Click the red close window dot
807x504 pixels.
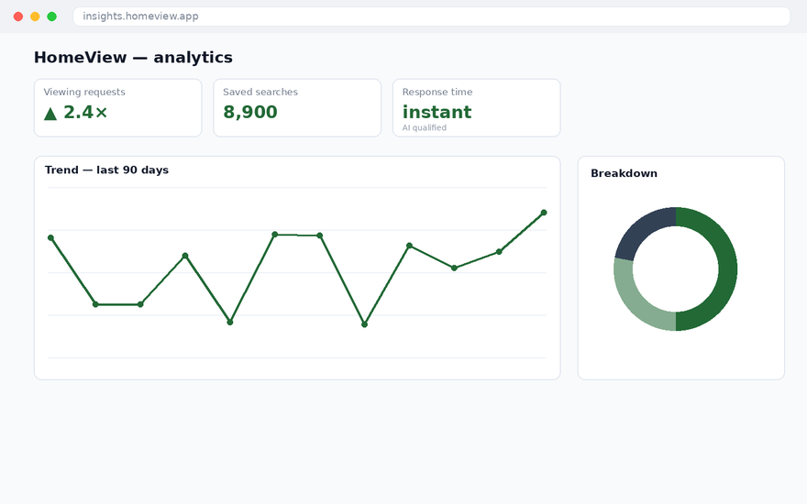(18, 16)
